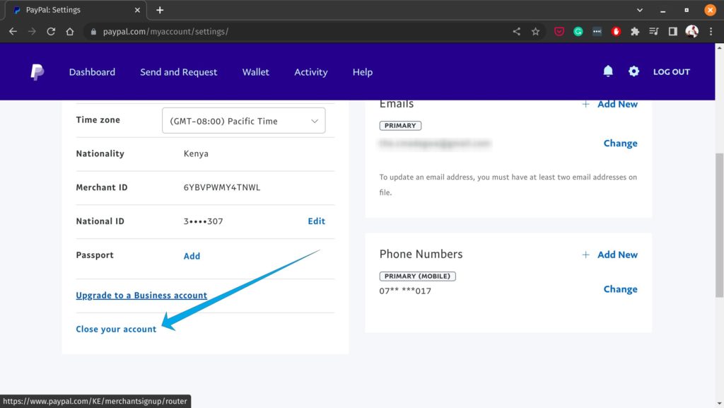This screenshot has width=724, height=408.
Task: Change the primary email
Action: (x=620, y=143)
